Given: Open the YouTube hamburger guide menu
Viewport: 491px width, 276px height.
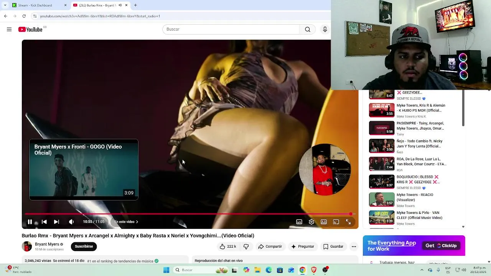Looking at the screenshot, I should (9, 30).
